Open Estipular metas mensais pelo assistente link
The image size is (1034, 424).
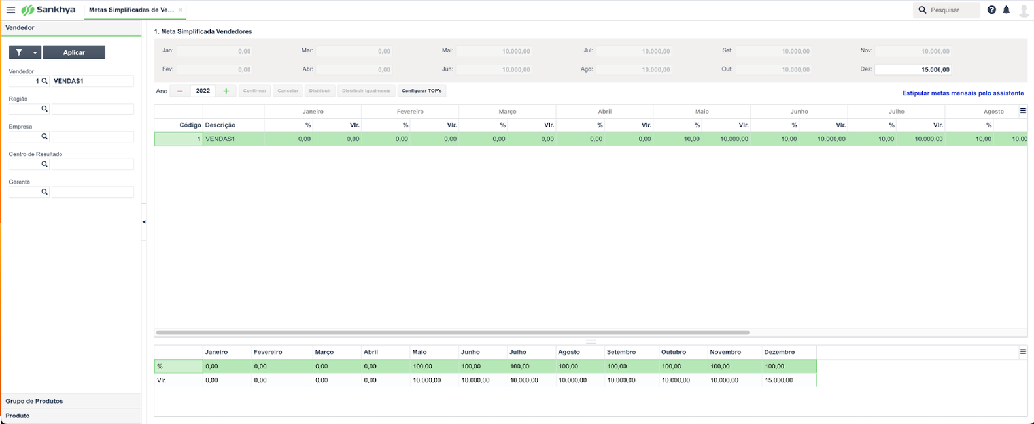coord(963,93)
